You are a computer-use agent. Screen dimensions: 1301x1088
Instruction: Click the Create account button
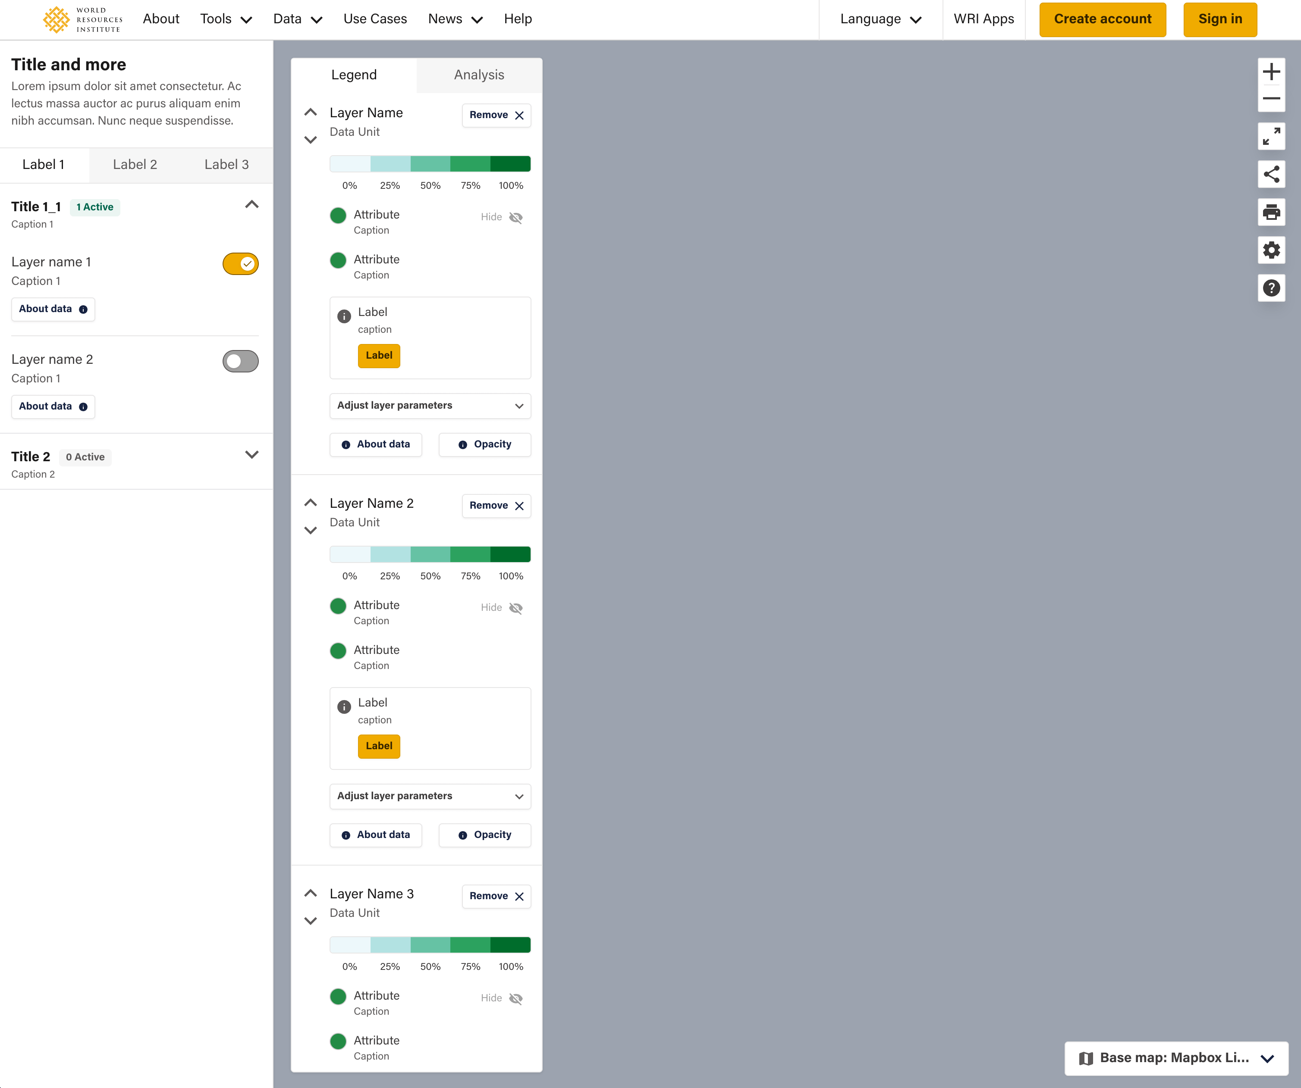pos(1102,19)
